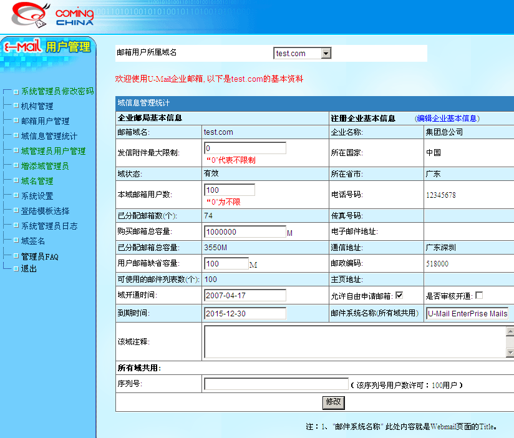
Task: Click the bullet icon beside 退出
Action: (x=16, y=269)
